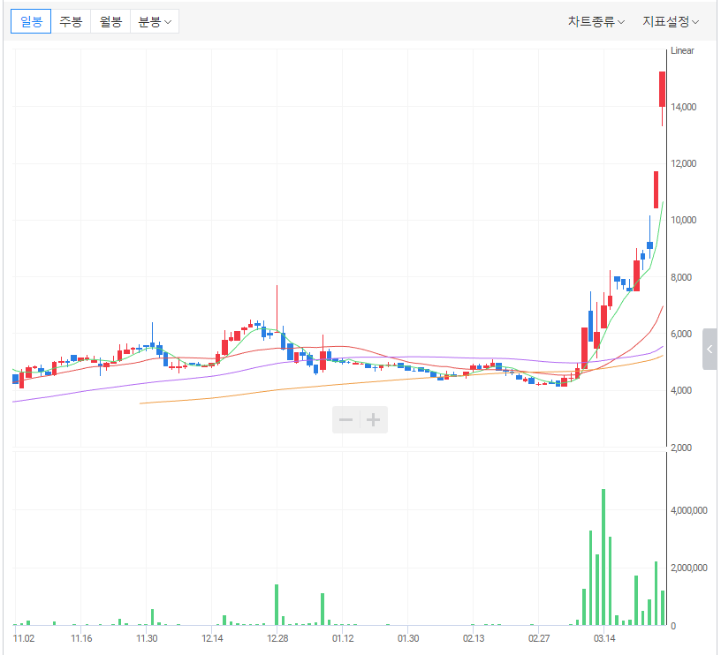Click the 2,000,000 volume axis label

[689, 568]
